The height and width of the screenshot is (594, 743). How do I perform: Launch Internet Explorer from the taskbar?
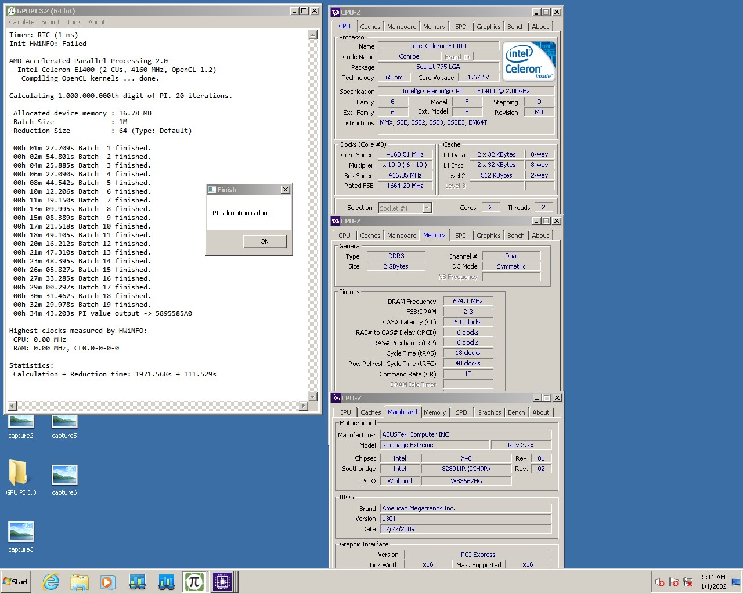click(51, 582)
